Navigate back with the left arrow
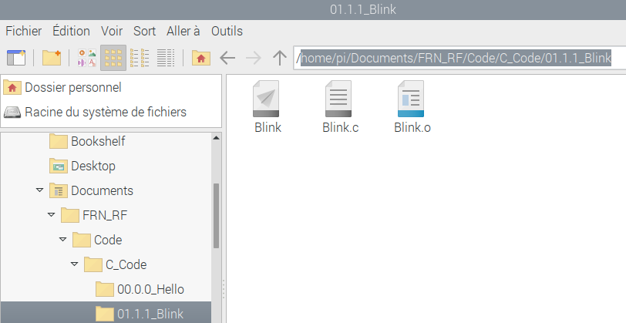 pos(227,58)
